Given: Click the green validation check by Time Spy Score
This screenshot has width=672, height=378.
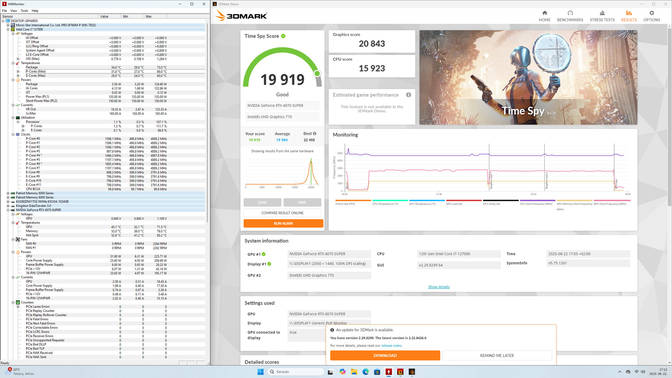Looking at the screenshot, I should tap(283, 36).
